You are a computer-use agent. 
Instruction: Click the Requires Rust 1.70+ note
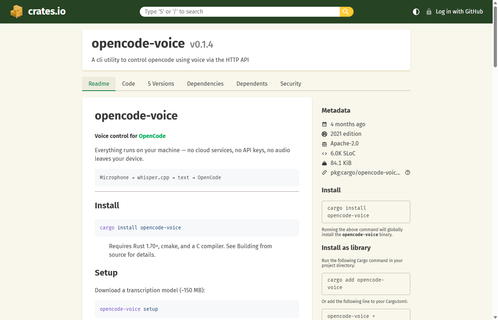pos(190,250)
